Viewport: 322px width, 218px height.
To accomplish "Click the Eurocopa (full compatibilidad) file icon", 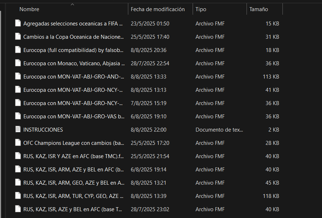I will [18, 50].
